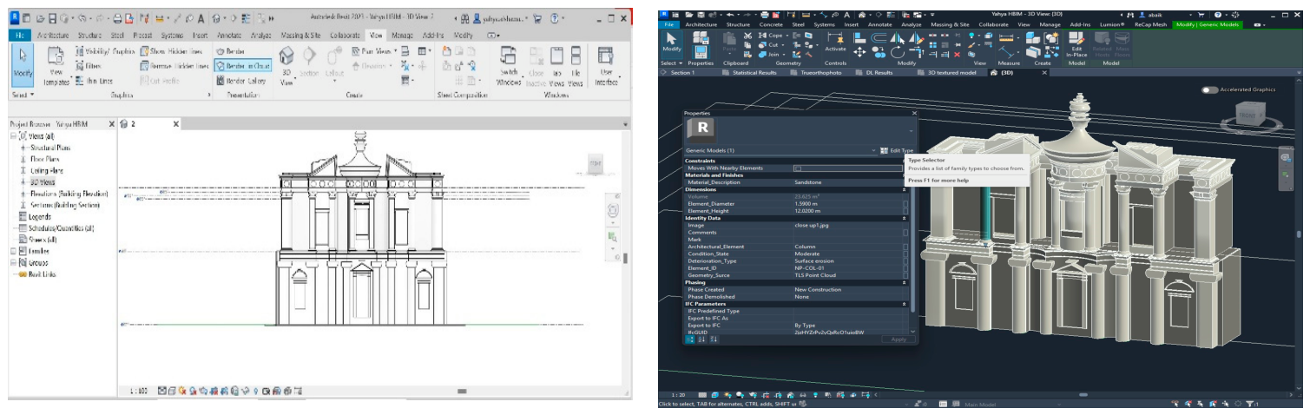Screen dimensions: 1310x415
Task: Close the view tab labeled 2
Action: 175,124
